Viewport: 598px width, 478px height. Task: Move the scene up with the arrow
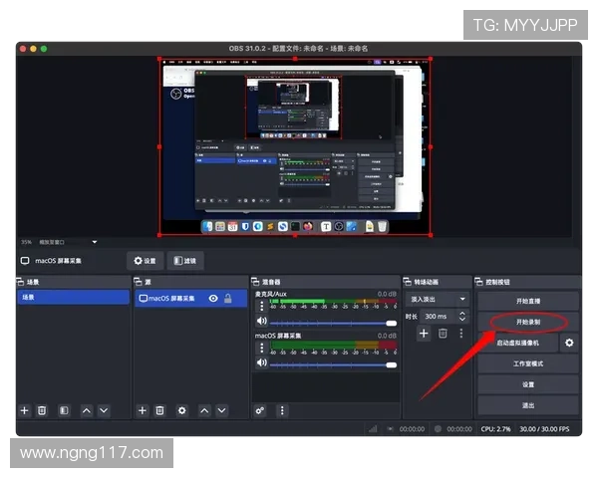point(87,410)
